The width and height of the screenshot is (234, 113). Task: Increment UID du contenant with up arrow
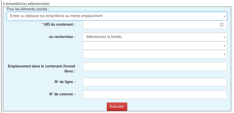(x=222, y=24)
